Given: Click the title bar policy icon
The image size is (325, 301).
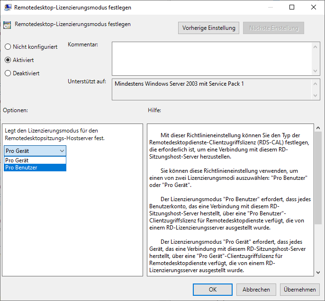Looking at the screenshot, I should [8, 8].
